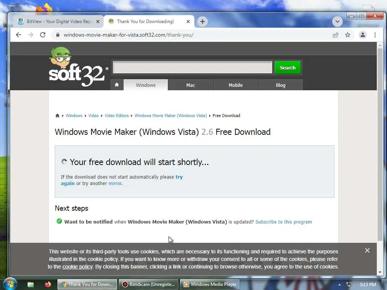
Task: Click the padlock site info icon
Action: point(58,35)
